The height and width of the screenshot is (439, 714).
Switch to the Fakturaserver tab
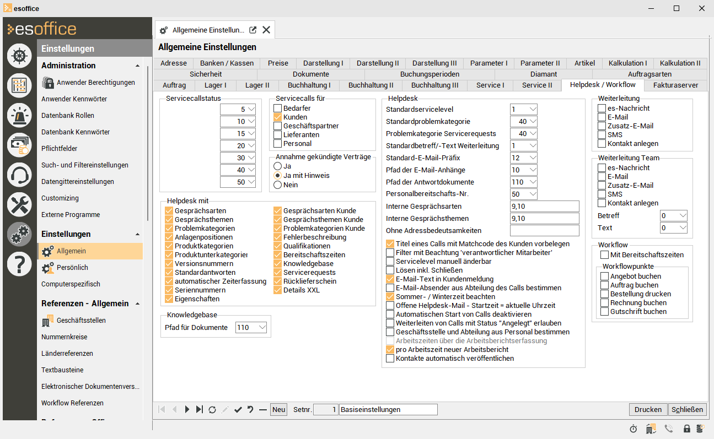676,85
